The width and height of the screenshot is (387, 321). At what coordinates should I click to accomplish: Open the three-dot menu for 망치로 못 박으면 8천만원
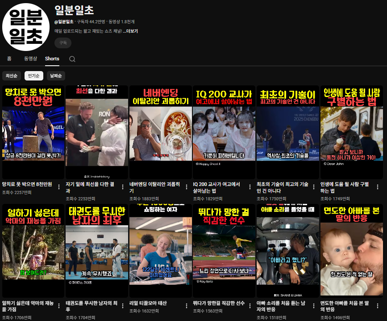pos(59,187)
